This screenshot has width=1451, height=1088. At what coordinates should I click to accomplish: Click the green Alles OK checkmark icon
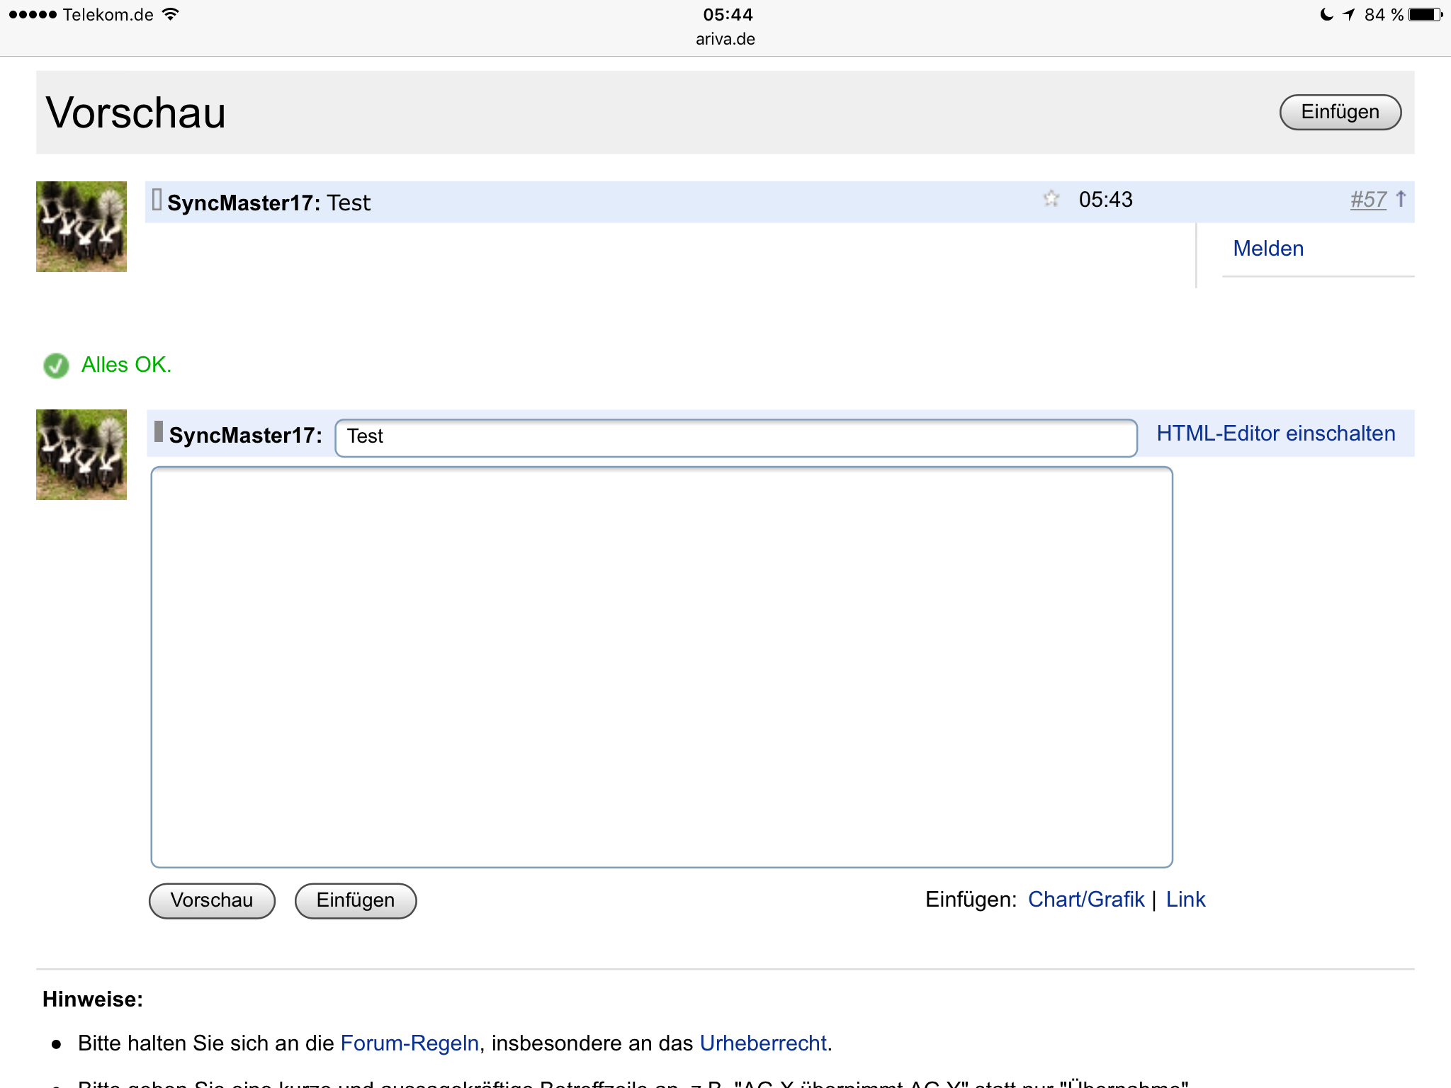click(x=56, y=365)
